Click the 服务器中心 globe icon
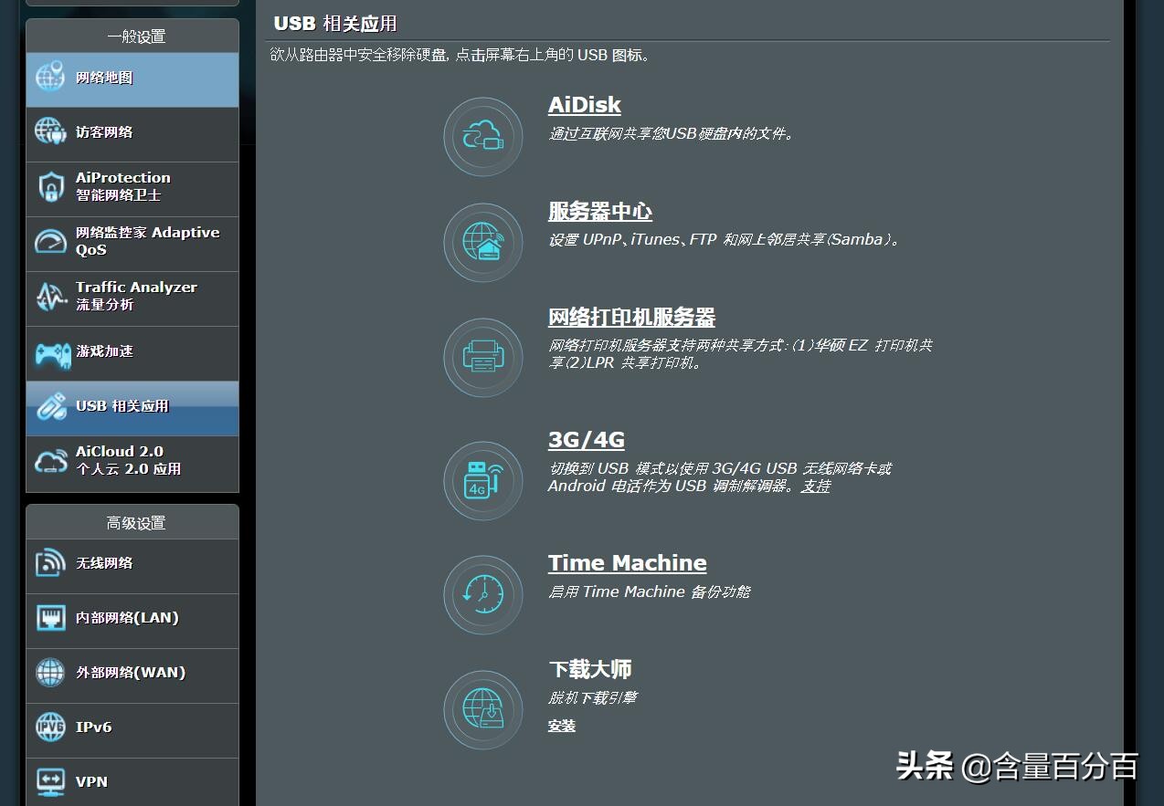 [x=482, y=243]
